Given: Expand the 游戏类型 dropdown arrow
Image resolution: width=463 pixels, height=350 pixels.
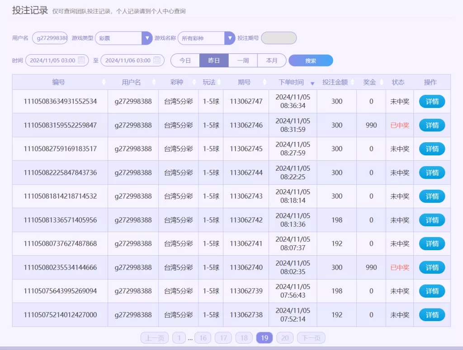Looking at the screenshot, I should tap(147, 38).
